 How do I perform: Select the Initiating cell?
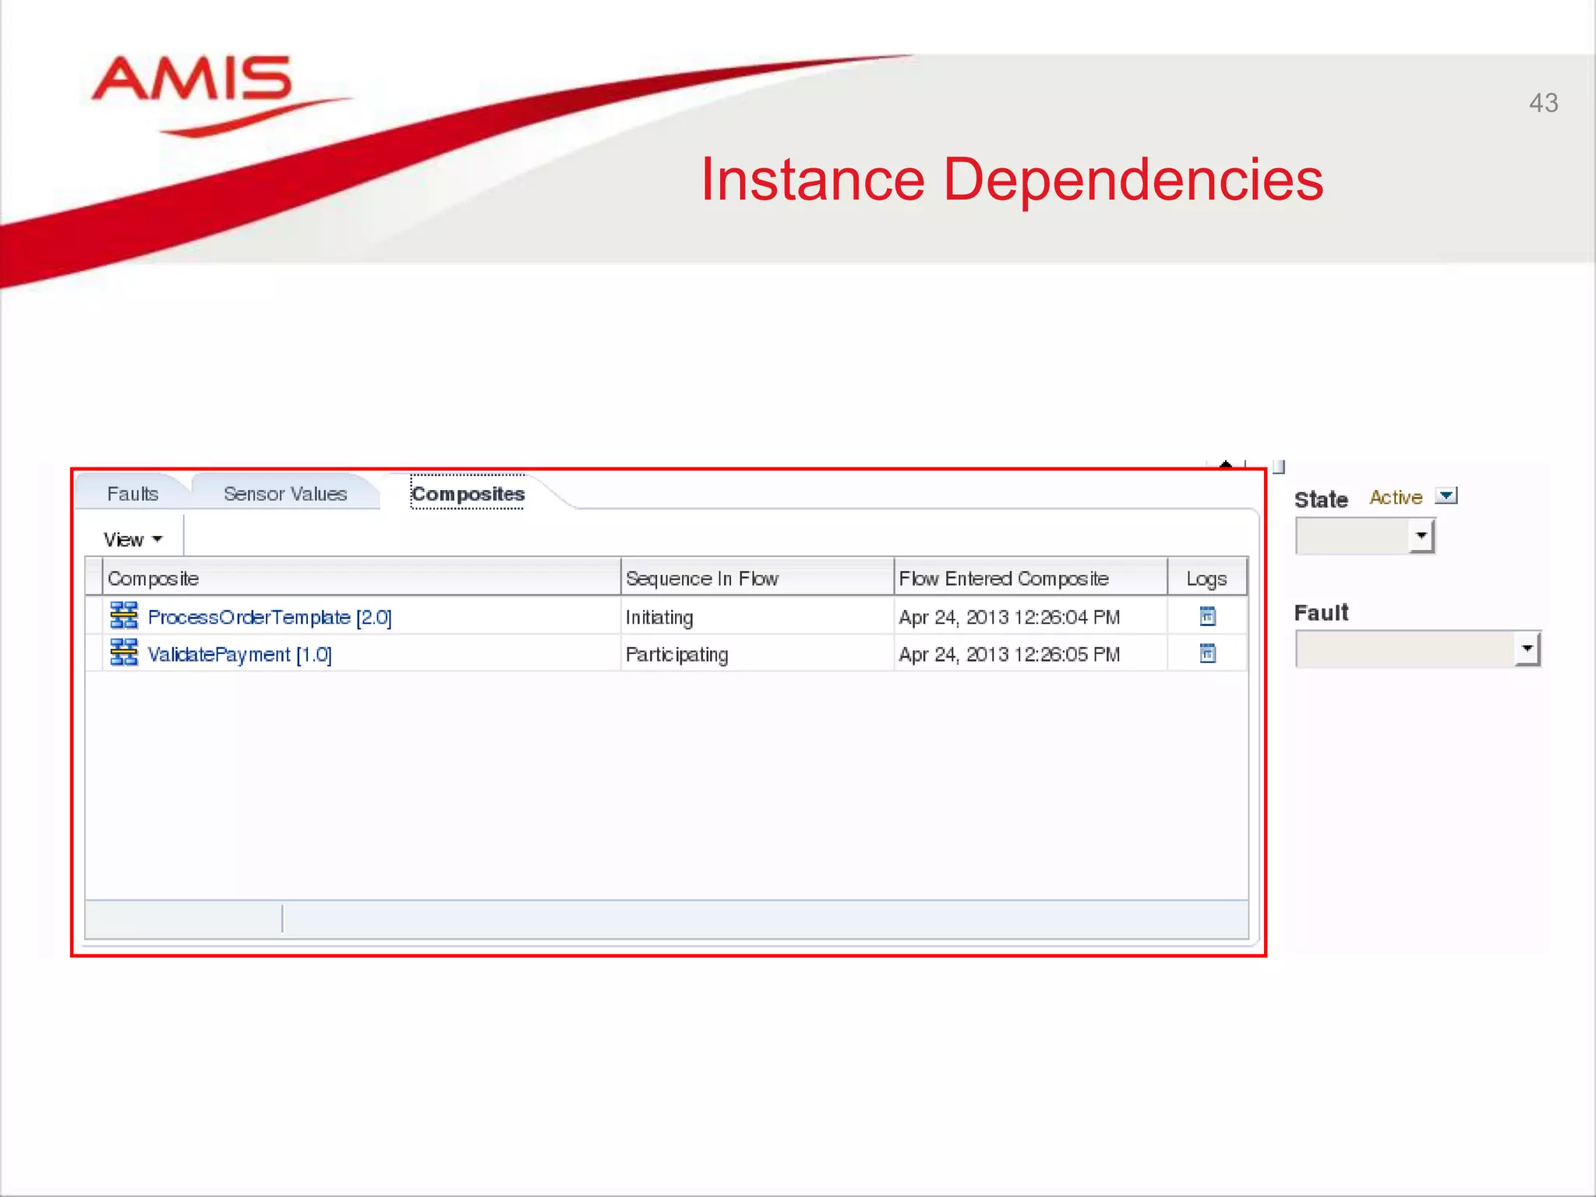757,617
